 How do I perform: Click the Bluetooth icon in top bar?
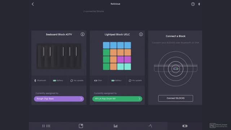(x=199, y=4)
